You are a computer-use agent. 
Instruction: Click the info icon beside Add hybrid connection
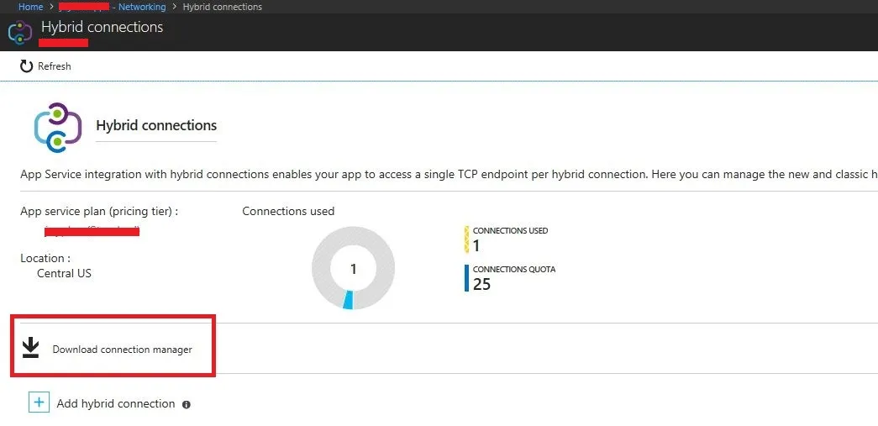tap(187, 404)
